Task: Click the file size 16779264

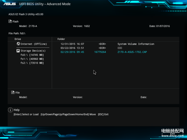Action: [100, 52]
